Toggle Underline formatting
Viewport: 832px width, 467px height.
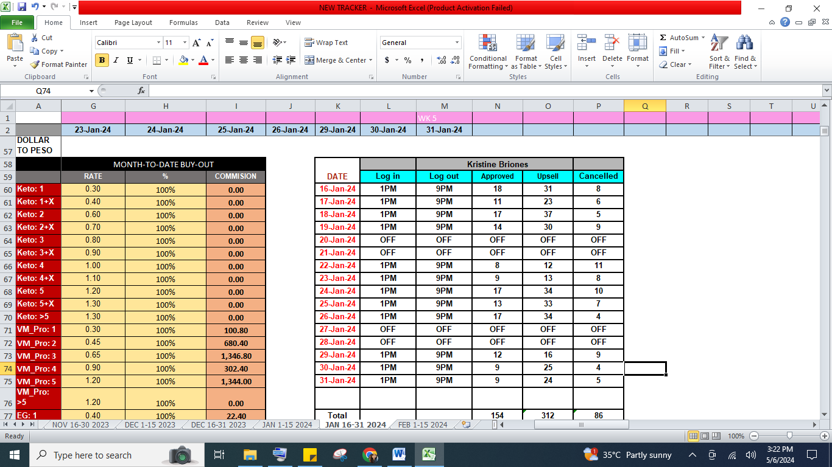pyautogui.click(x=130, y=60)
